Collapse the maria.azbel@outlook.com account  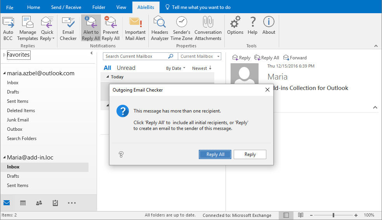(x=4, y=73)
